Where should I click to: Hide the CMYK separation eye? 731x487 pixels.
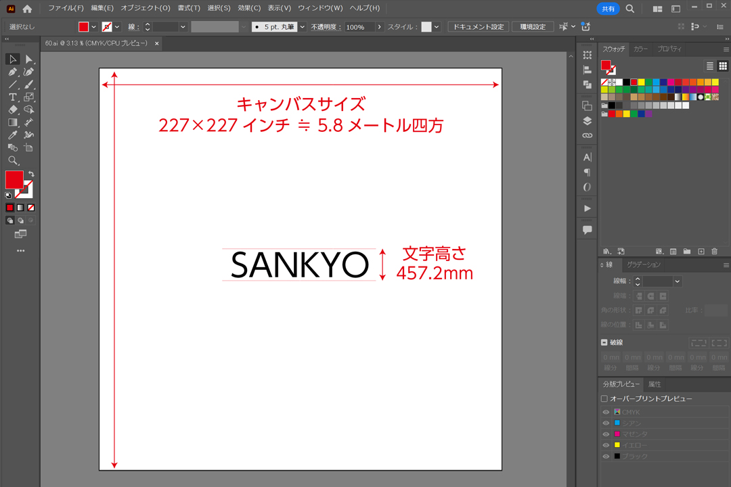(606, 412)
